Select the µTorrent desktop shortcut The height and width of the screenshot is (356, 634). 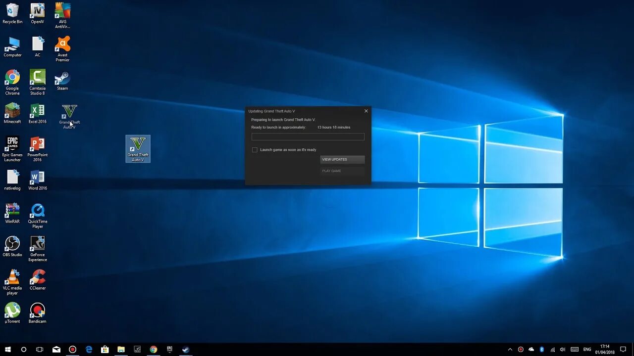click(12, 313)
